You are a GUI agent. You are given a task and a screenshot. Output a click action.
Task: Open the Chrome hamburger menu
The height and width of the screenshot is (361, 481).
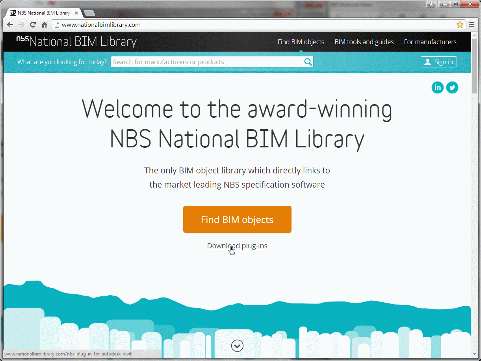pos(472,25)
